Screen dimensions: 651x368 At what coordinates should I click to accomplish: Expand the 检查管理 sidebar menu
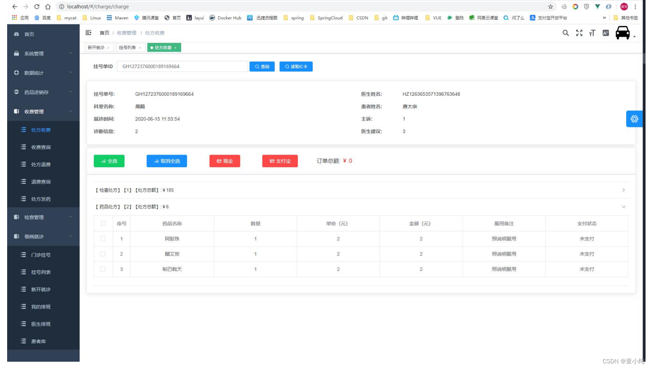tap(43, 217)
